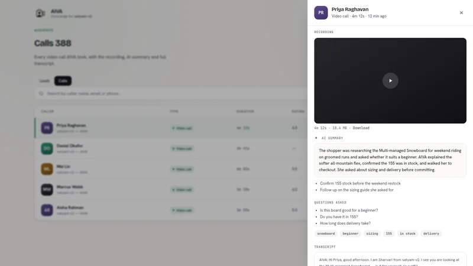473x266 pixels.
Task: Click the Type column header
Action: pyautogui.click(x=174, y=112)
